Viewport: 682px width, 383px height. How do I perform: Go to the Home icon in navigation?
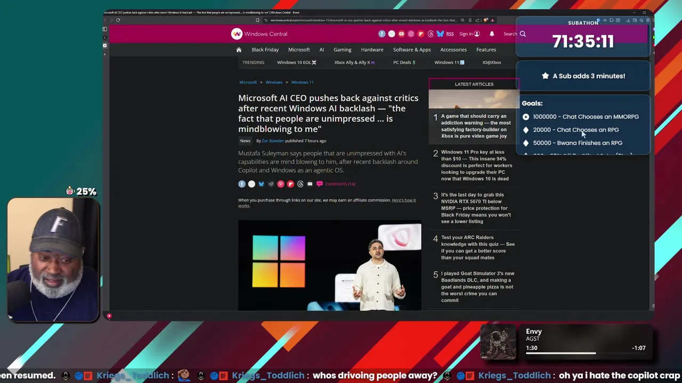(x=239, y=49)
